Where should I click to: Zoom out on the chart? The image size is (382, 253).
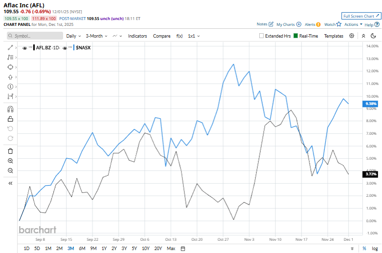coord(10,170)
